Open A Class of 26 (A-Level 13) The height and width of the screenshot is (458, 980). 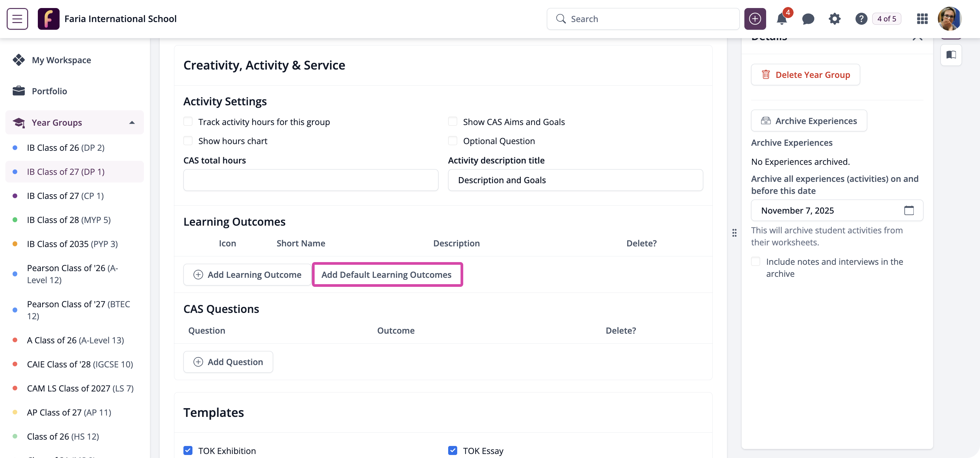click(75, 340)
